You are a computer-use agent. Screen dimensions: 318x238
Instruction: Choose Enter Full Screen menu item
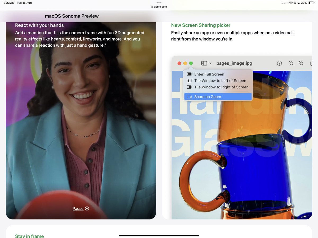click(218, 74)
